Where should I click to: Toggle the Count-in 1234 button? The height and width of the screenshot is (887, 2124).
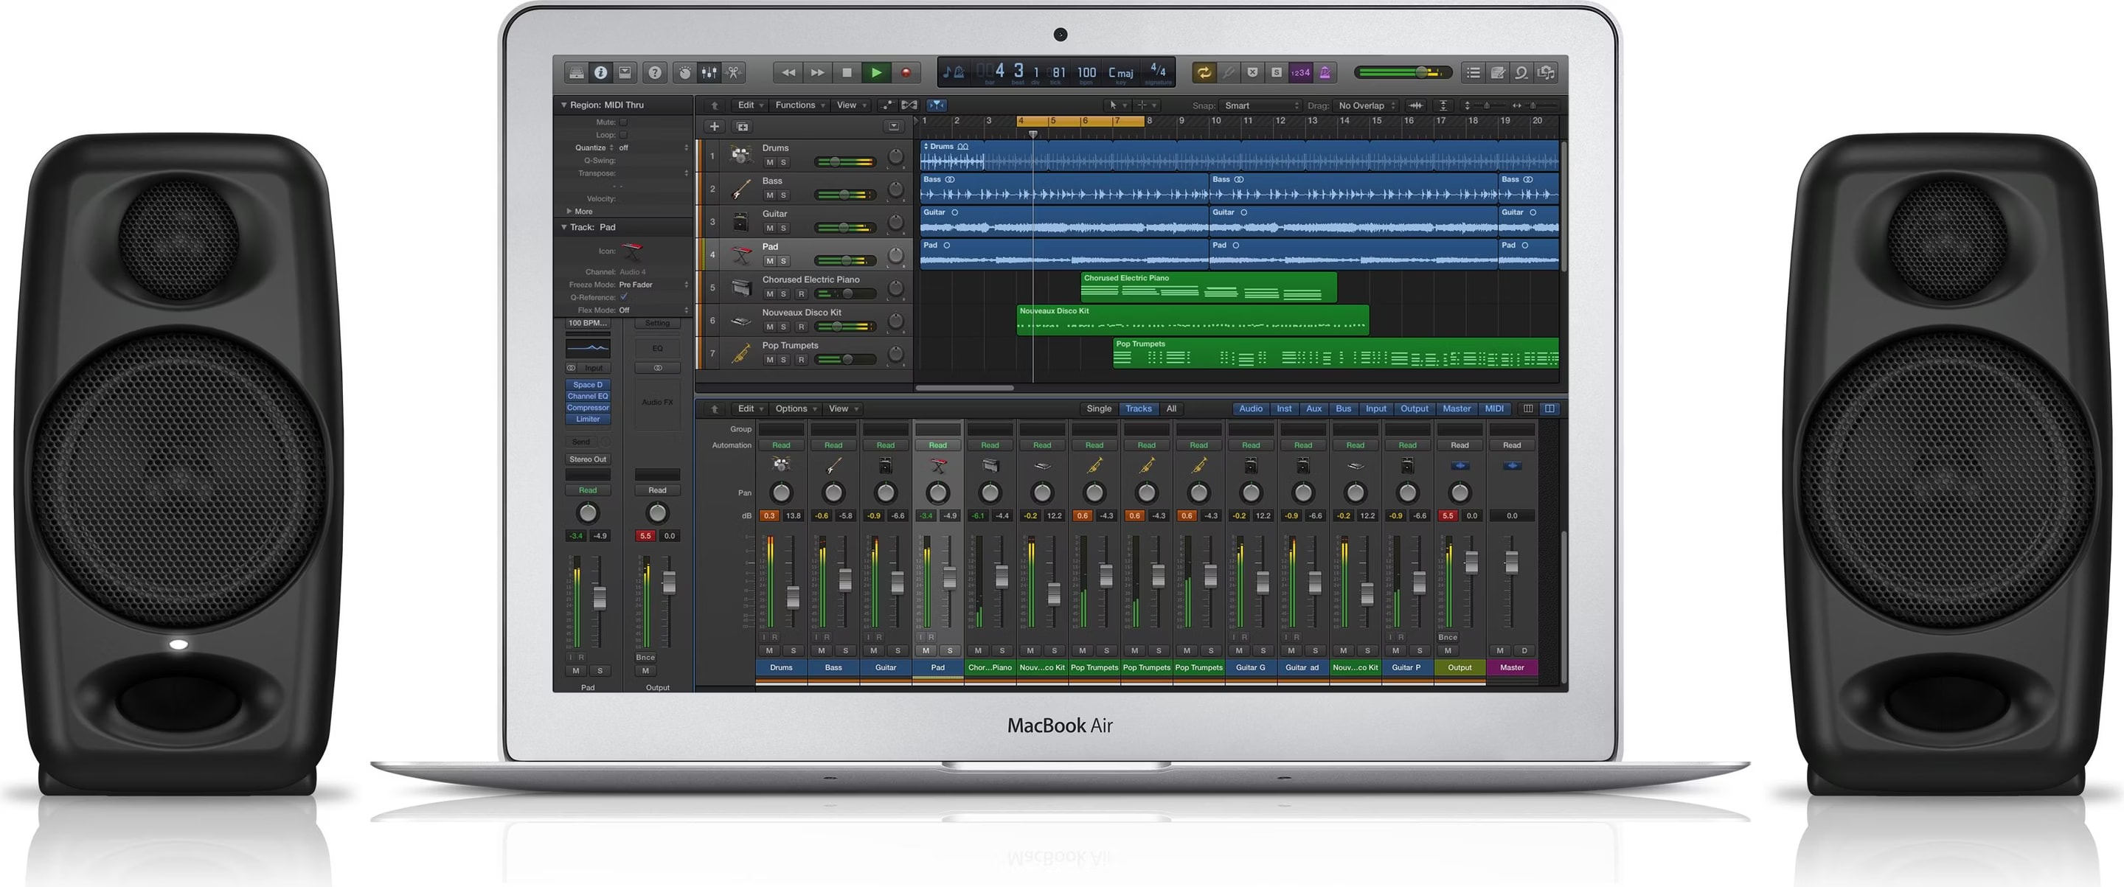pos(1300,72)
